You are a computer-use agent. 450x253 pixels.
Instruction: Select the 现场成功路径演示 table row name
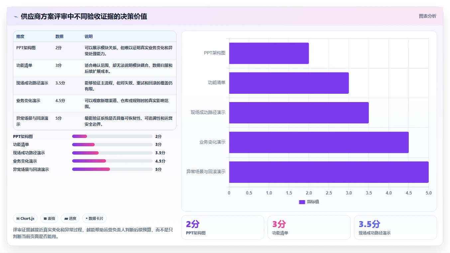(32, 83)
